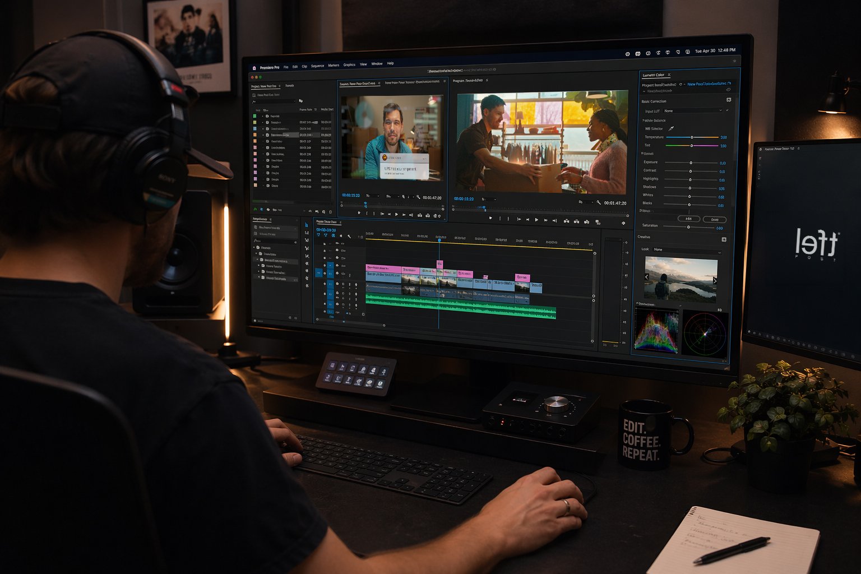Open the Project panel tab menu
This screenshot has width=861, height=574.
tap(280, 86)
